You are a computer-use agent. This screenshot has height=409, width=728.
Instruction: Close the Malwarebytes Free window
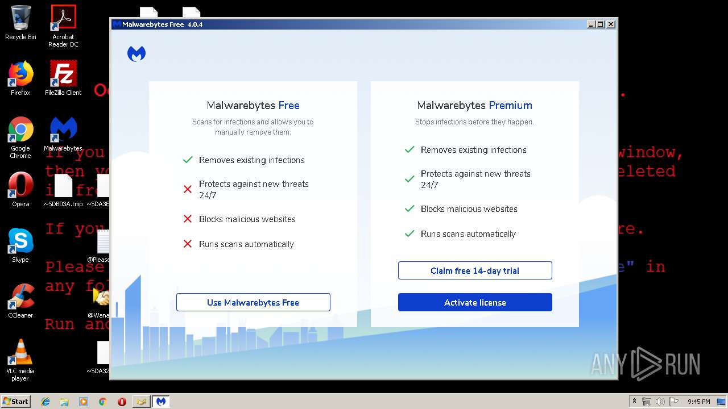pyautogui.click(x=611, y=24)
